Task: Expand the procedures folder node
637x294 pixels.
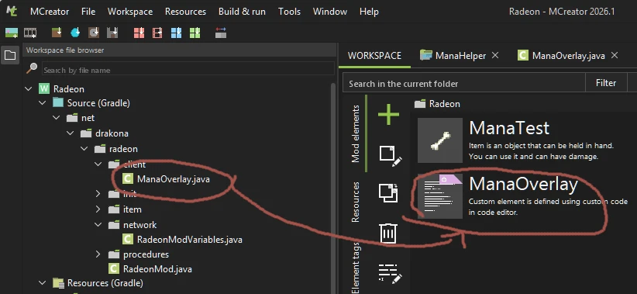Action: click(98, 254)
